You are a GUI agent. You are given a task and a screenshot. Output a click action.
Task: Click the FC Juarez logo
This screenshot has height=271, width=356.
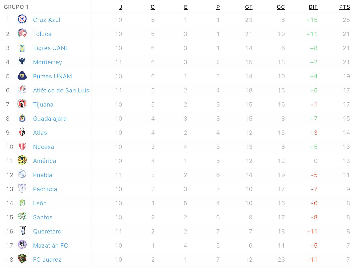[22, 259]
